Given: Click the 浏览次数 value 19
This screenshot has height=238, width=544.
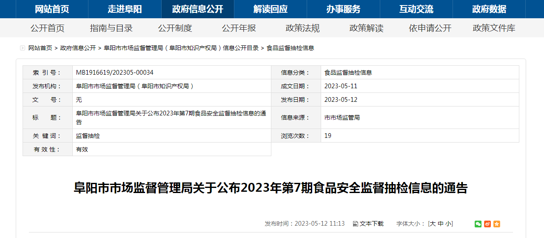Looking at the screenshot, I should tap(328, 136).
